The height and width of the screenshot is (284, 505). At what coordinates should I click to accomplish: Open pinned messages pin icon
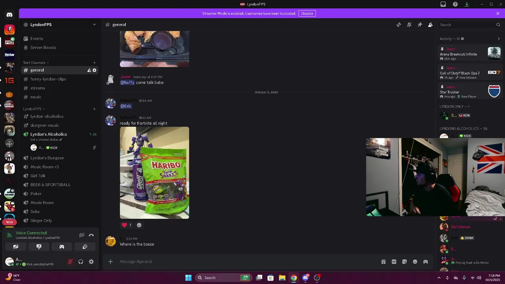[420, 24]
